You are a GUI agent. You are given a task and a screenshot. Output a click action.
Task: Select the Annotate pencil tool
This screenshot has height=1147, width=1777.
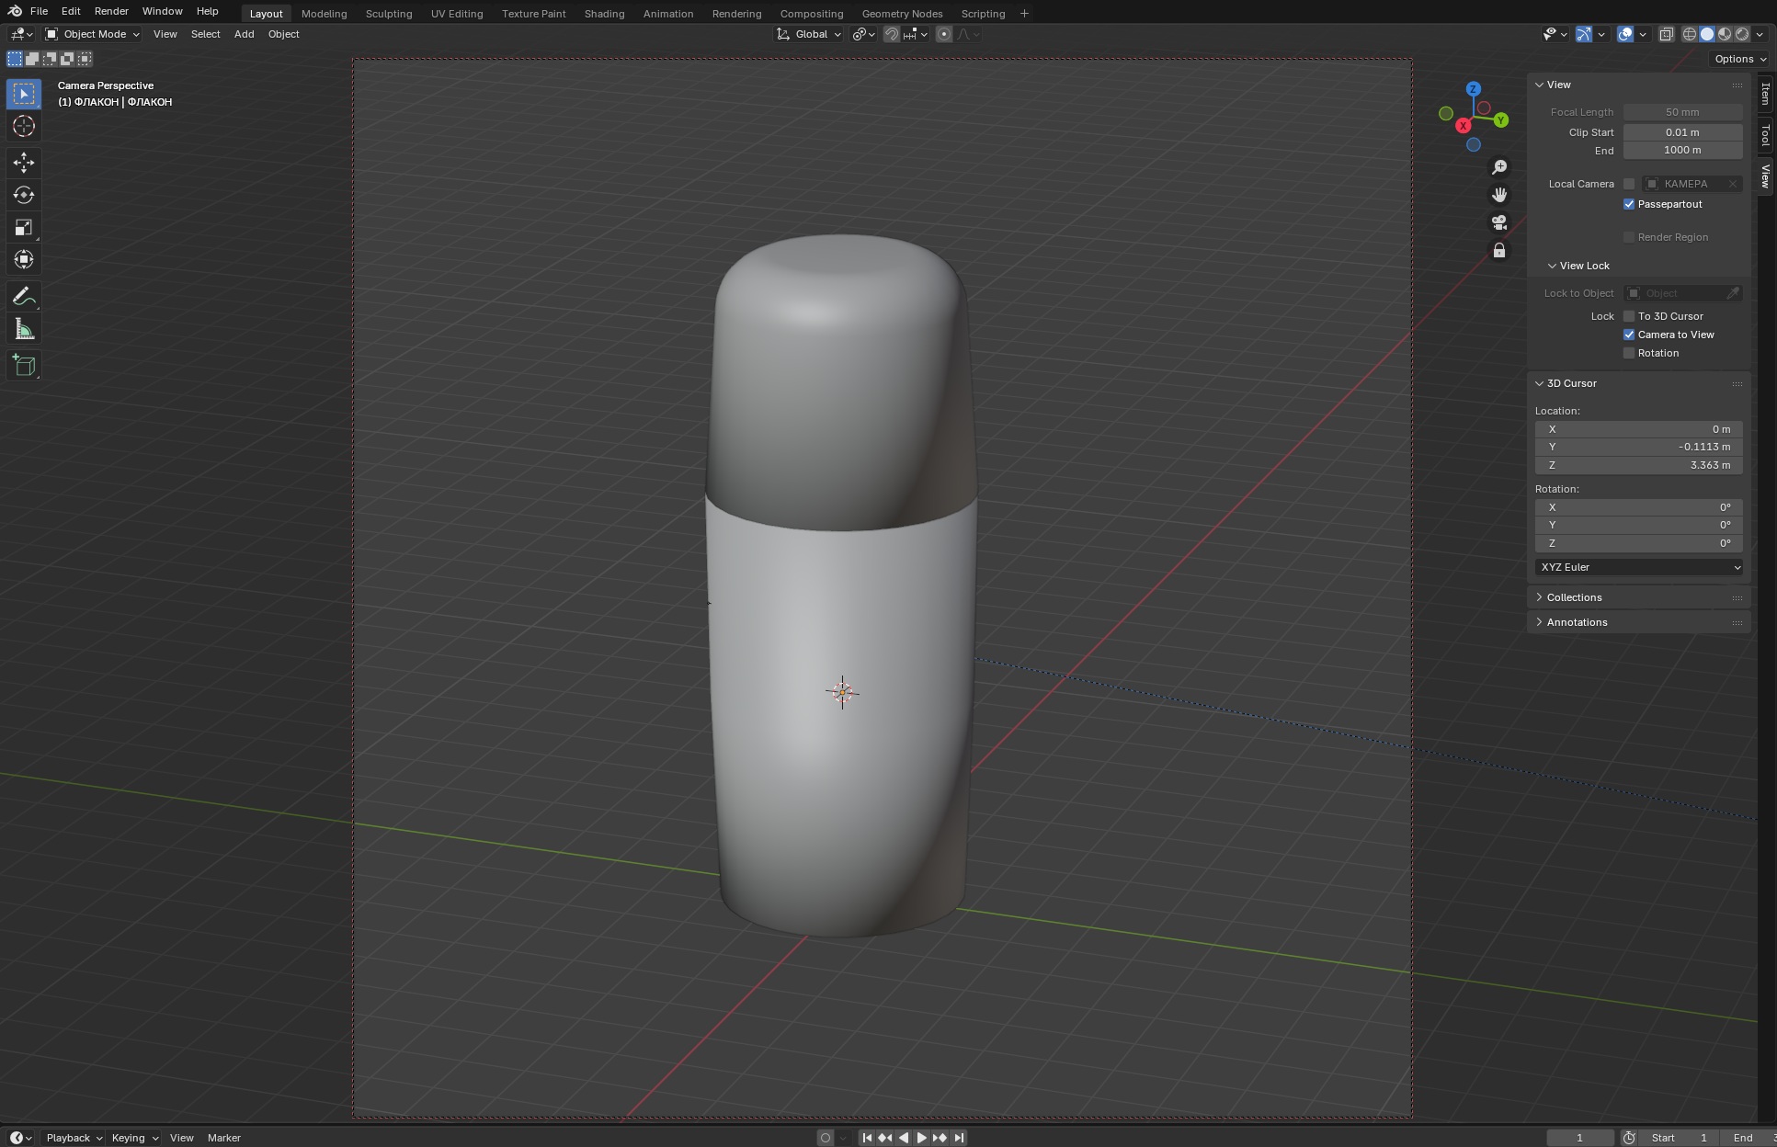click(24, 296)
